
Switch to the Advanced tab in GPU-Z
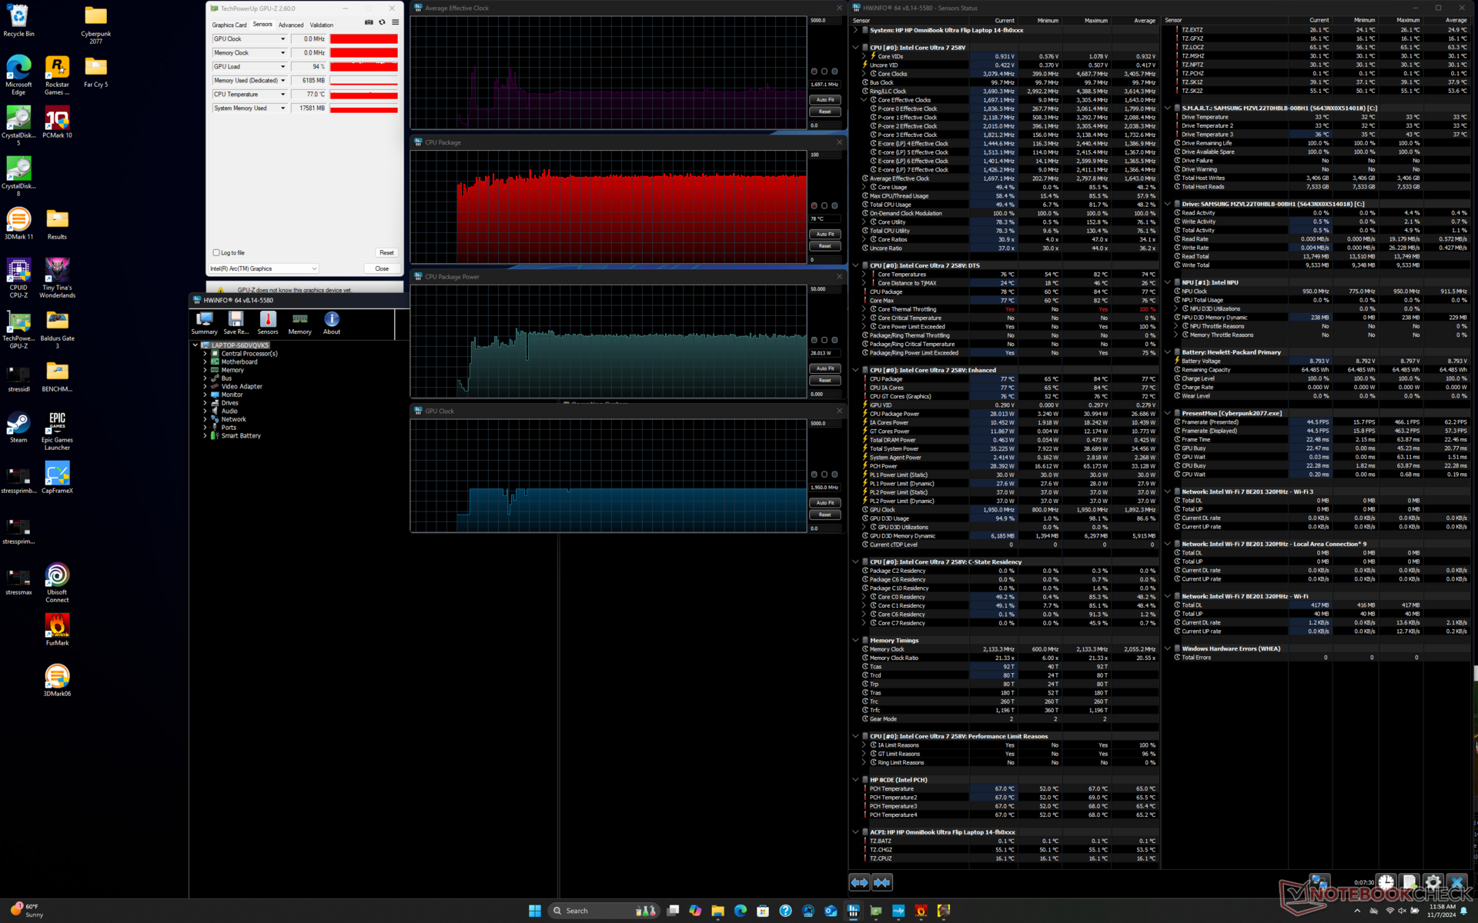291,25
